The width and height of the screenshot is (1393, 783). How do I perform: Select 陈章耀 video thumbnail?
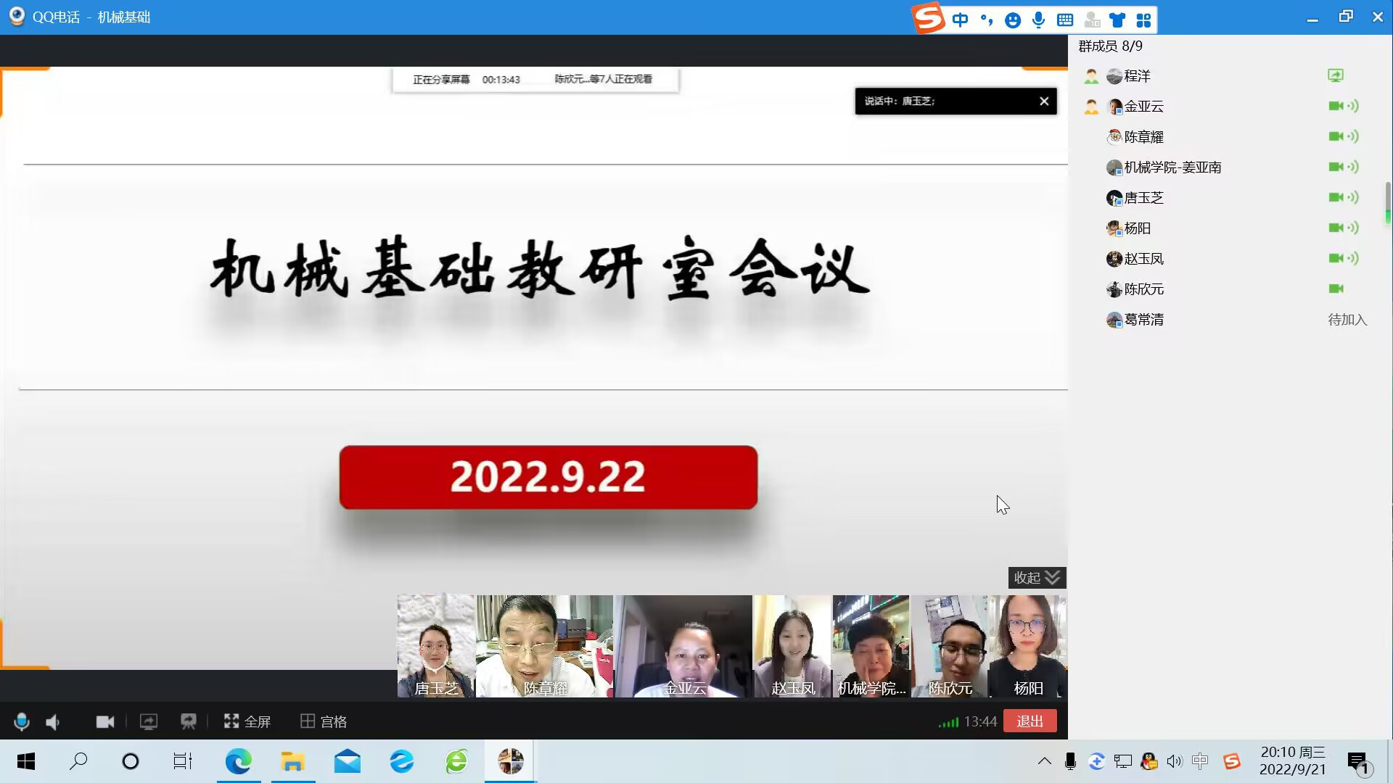tap(545, 646)
